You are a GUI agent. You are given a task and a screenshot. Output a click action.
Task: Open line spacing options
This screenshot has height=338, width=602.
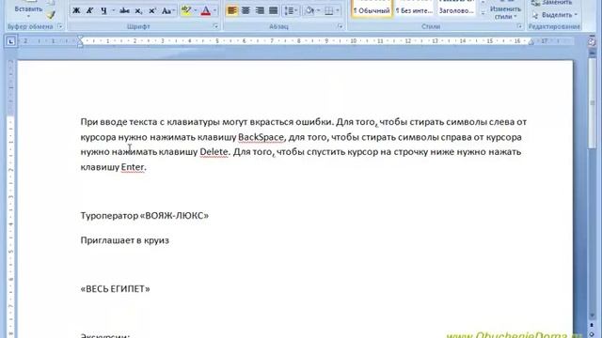(x=291, y=10)
